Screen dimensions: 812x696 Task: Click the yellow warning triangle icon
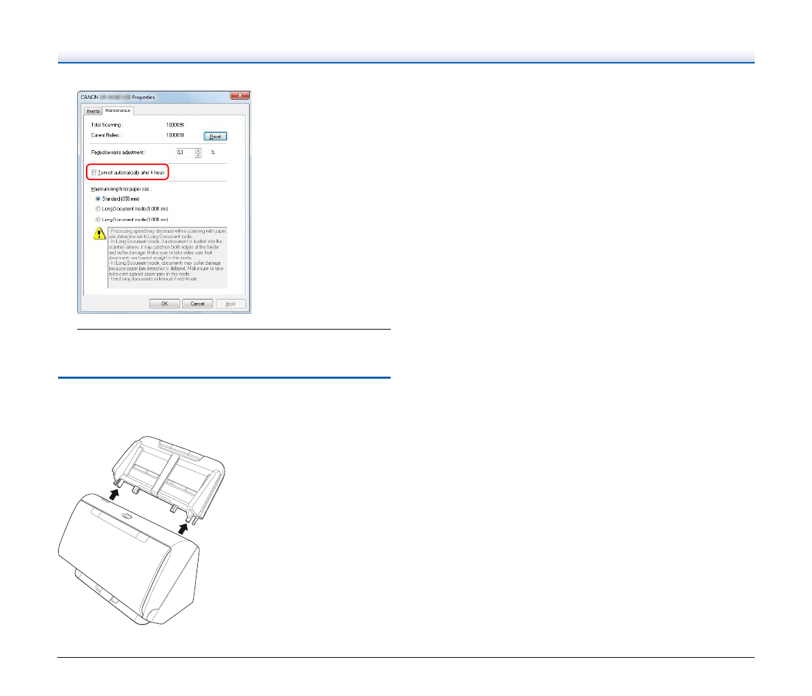pos(100,234)
